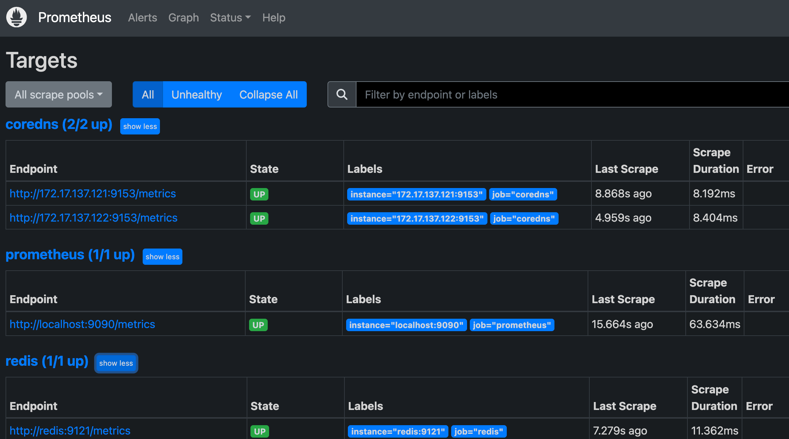789x439 pixels.
Task: Open http://172.17.137.122:9153/metrics endpoint
Action: [93, 218]
